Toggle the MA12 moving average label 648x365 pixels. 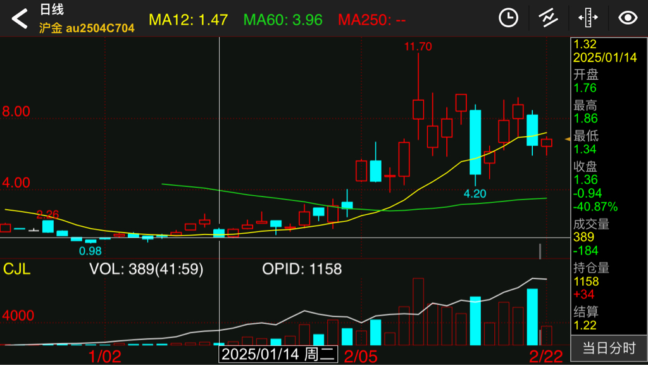(188, 20)
